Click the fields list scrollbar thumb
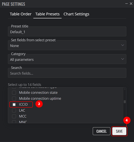This screenshot has height=142, width=134. point(125,102)
